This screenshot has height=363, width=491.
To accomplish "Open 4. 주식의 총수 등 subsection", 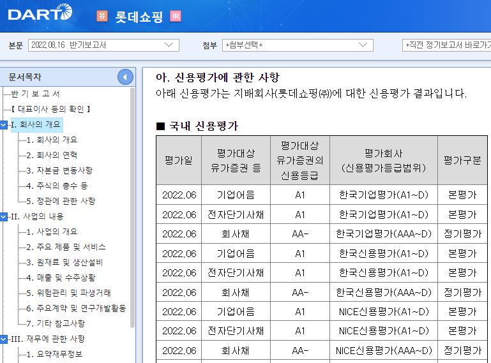I will tap(57, 186).
